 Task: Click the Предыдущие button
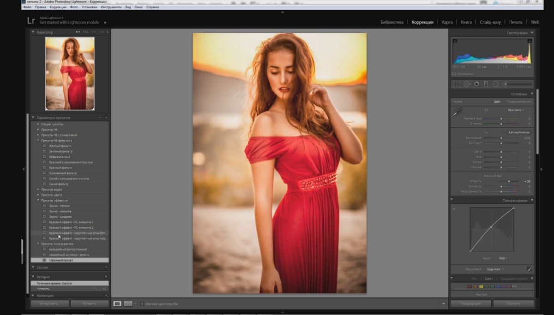(x=471, y=304)
